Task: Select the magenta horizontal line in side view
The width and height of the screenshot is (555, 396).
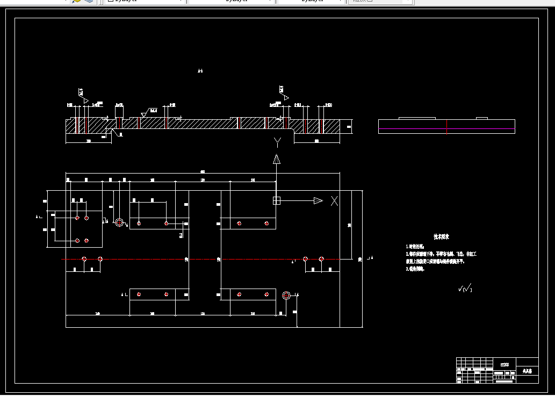Action: click(446, 129)
